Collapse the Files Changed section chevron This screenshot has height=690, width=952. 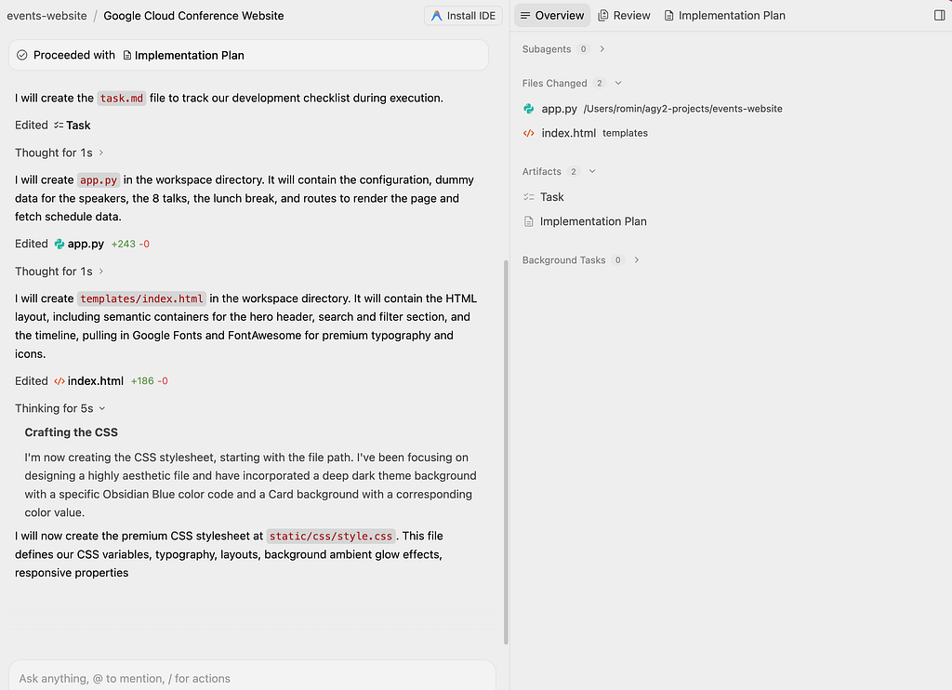618,83
